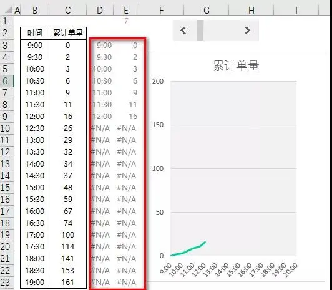Click the 9:00 cell in column B
Viewport: 332px width, 290px height.
click(x=35, y=46)
